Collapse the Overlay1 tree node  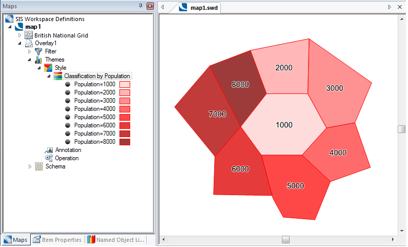(20, 43)
